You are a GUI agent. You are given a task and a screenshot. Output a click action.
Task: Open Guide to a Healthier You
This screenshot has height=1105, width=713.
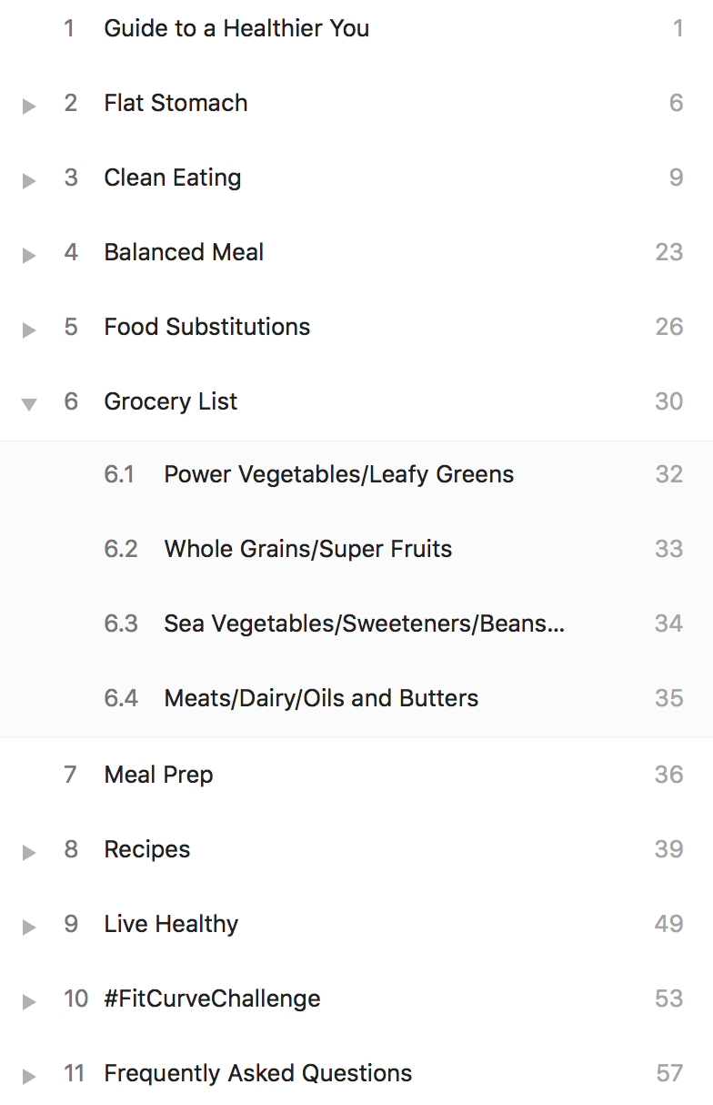click(236, 28)
